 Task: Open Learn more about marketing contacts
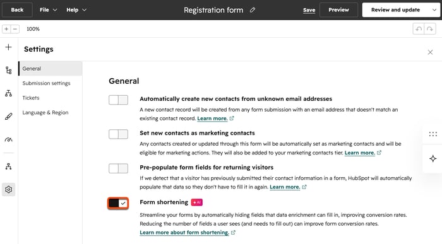pyautogui.click(x=360, y=153)
